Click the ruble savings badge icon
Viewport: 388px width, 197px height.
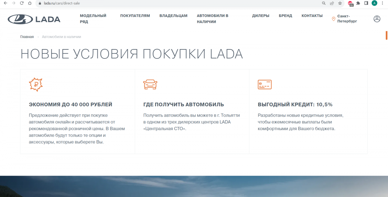coord(36,85)
